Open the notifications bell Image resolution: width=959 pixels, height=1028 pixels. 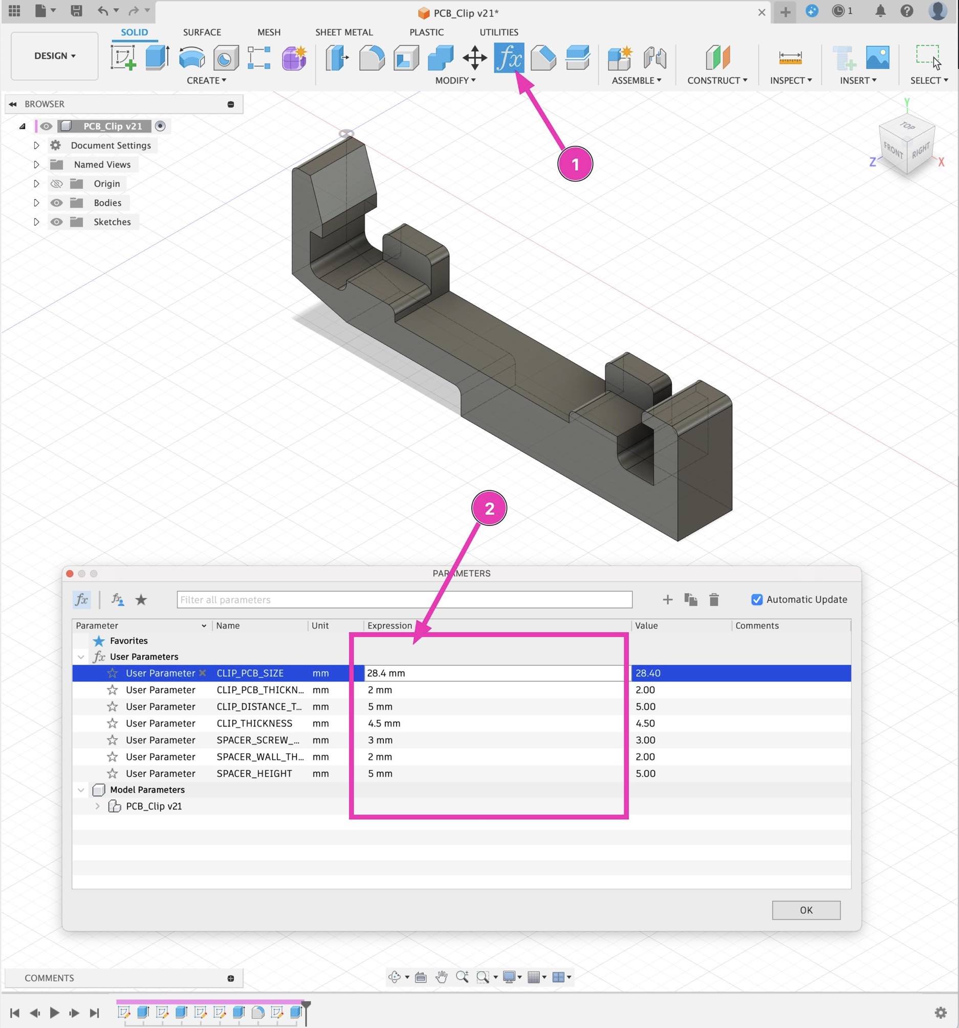(x=880, y=11)
